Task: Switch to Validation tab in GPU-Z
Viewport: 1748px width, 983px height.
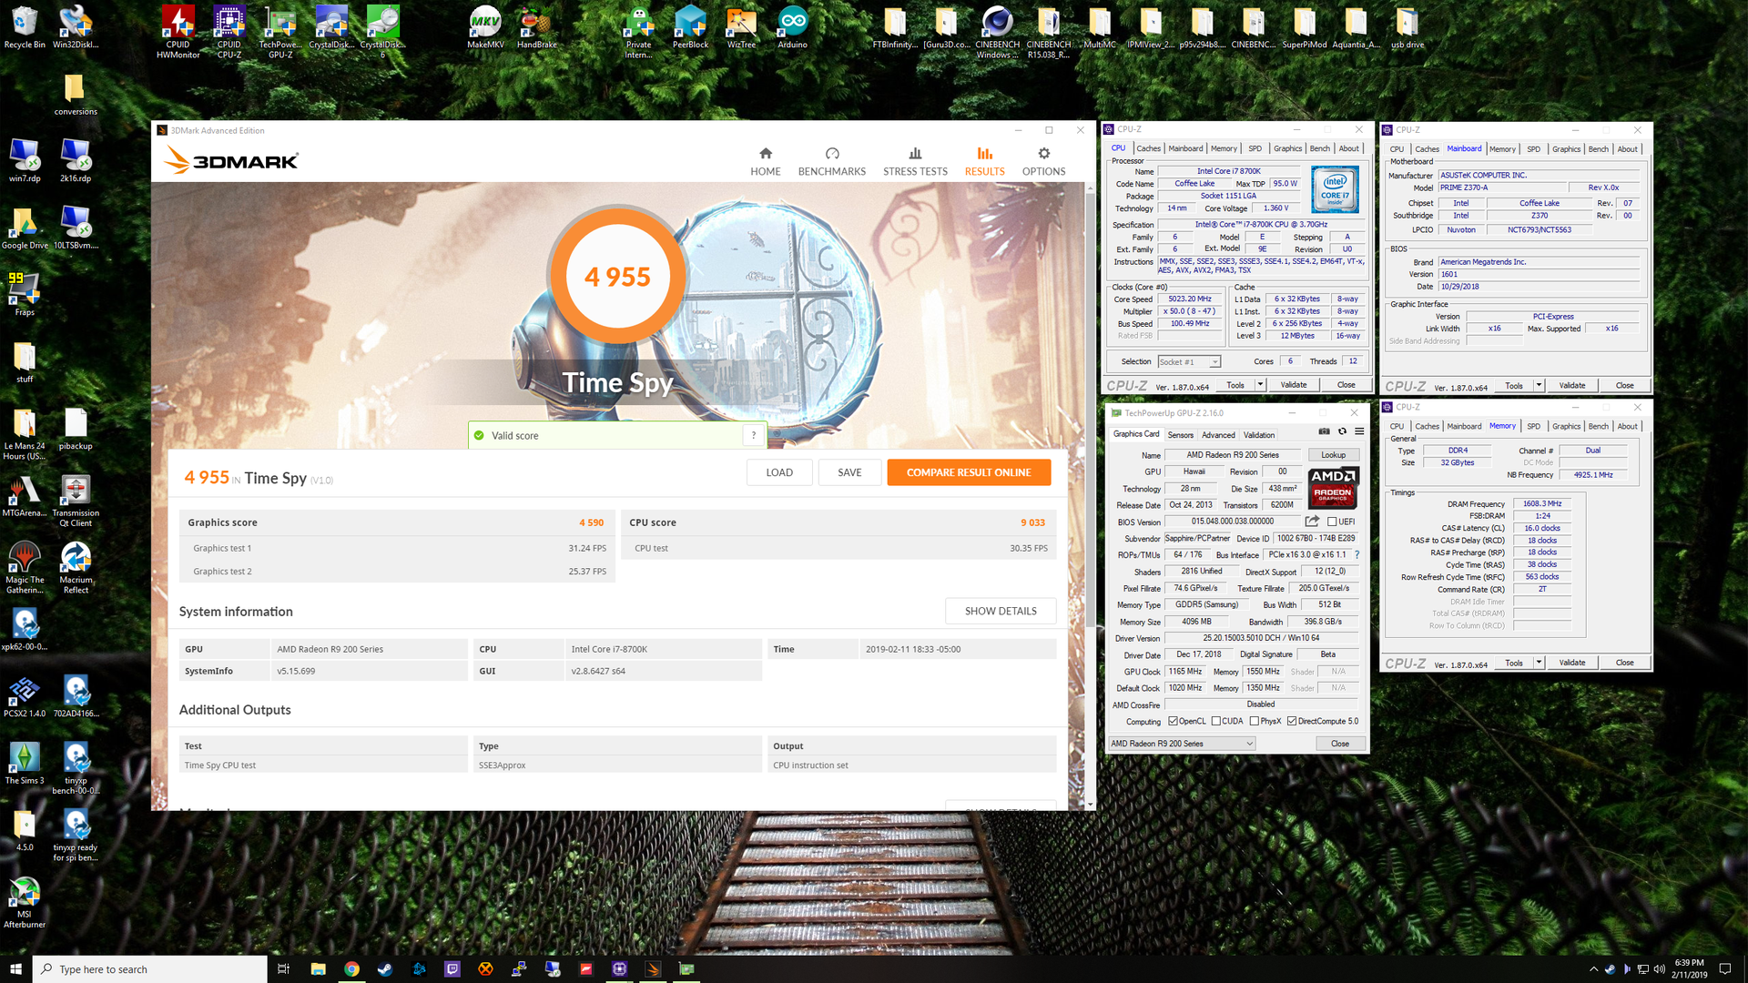Action: tap(1259, 435)
